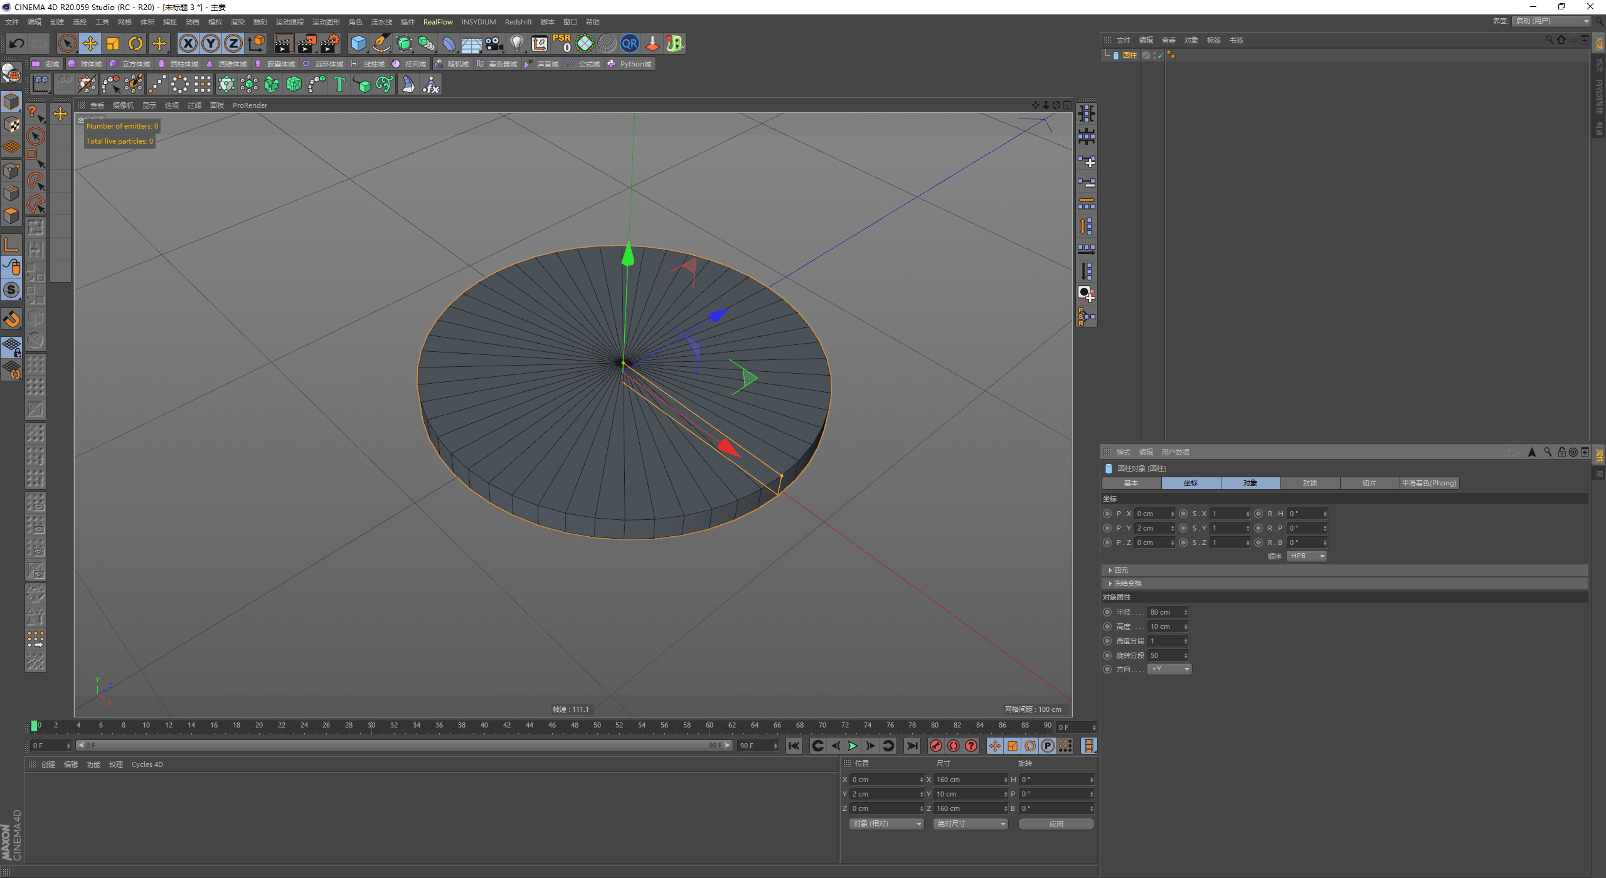The image size is (1606, 878).
Task: Select the Rotate tool in toolbar
Action: click(x=136, y=43)
